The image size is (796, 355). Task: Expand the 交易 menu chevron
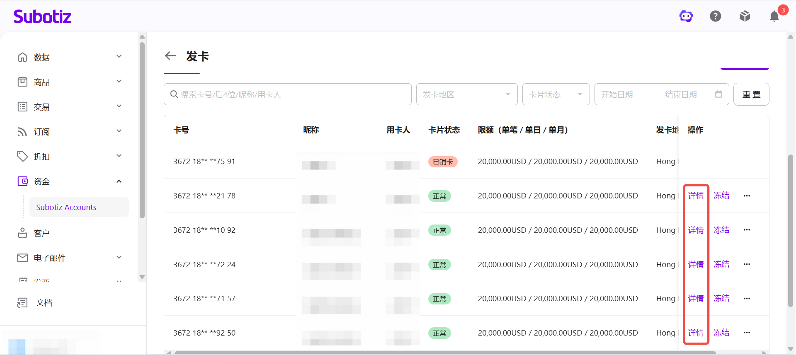119,106
